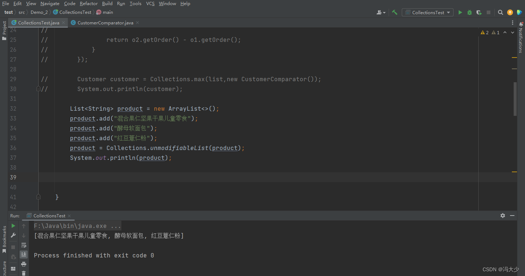This screenshot has width=525, height=276.
Task: Open the user account dropdown
Action: (x=381, y=12)
